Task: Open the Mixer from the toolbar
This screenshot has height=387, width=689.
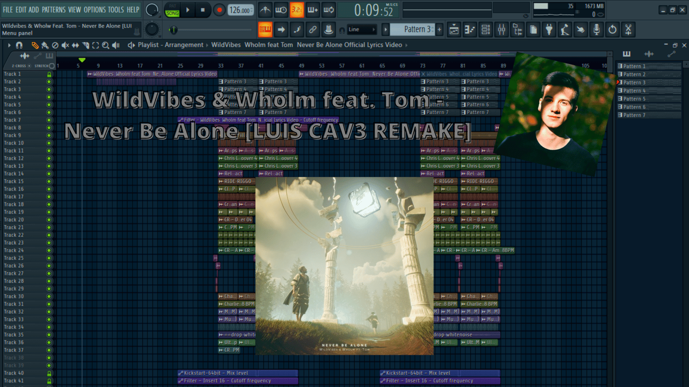Action: click(x=502, y=30)
